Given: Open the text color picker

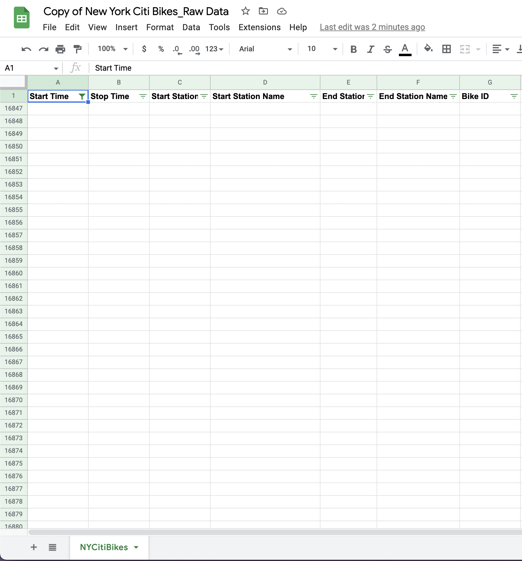Looking at the screenshot, I should [x=405, y=49].
